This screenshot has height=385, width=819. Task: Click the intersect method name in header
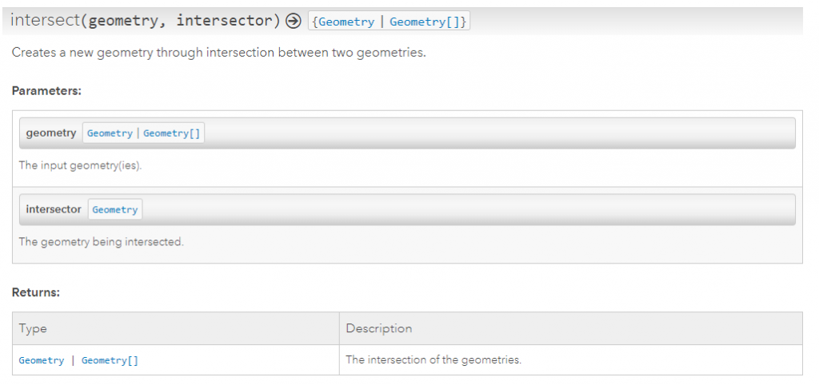[44, 21]
